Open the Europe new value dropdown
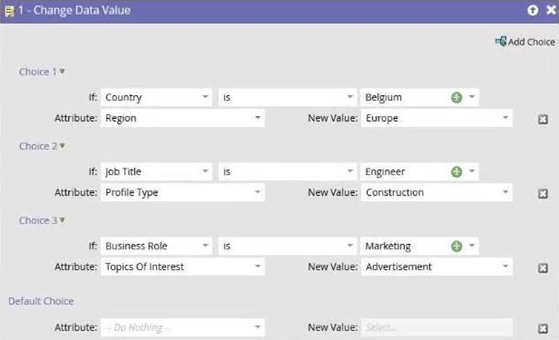The height and width of the screenshot is (340, 559). (505, 118)
